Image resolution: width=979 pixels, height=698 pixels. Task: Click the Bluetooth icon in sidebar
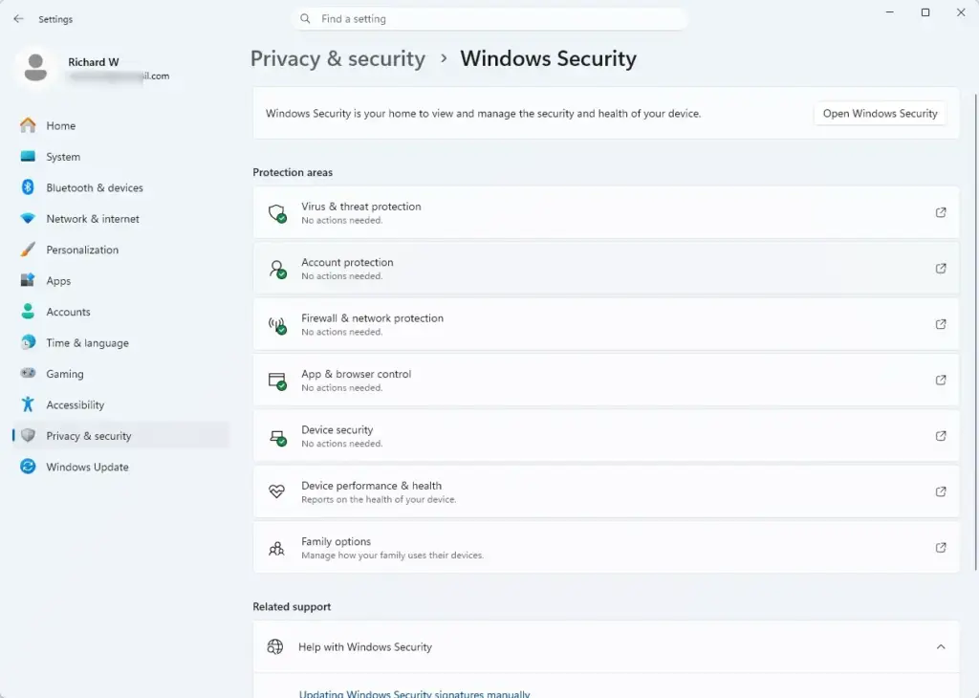coord(28,187)
